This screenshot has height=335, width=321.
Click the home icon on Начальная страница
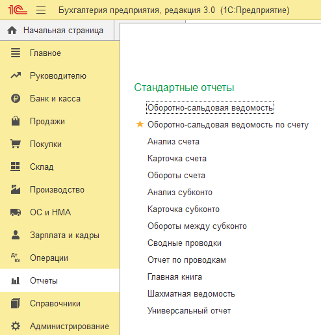[x=12, y=30]
